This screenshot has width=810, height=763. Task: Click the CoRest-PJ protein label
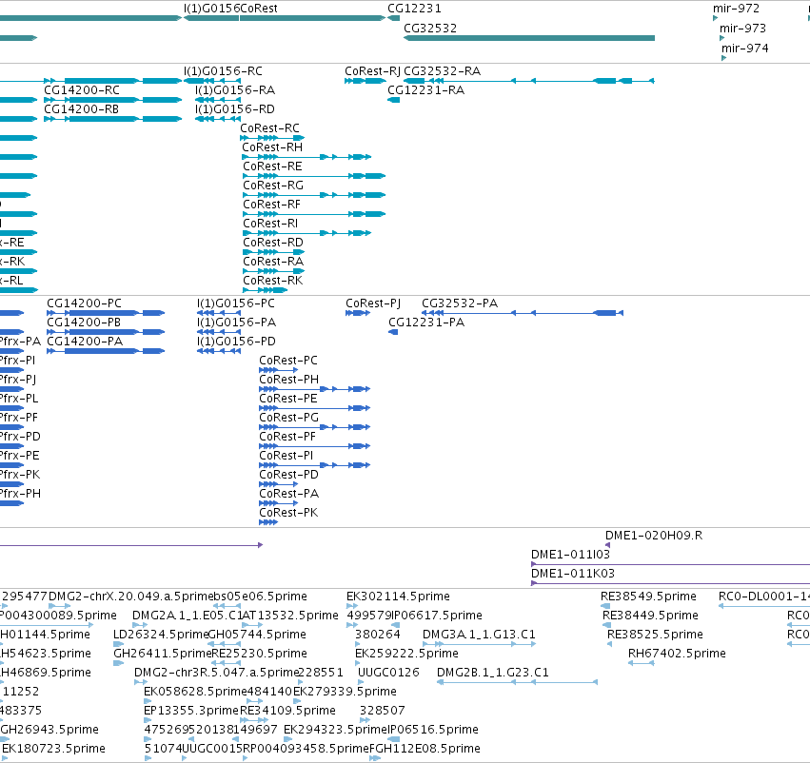pos(373,303)
